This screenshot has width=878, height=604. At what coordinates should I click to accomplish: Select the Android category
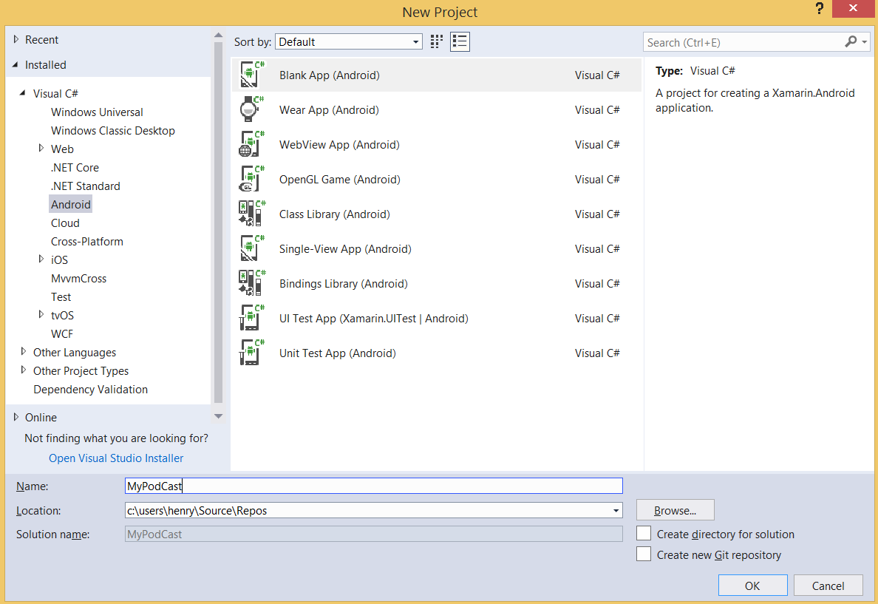point(70,205)
